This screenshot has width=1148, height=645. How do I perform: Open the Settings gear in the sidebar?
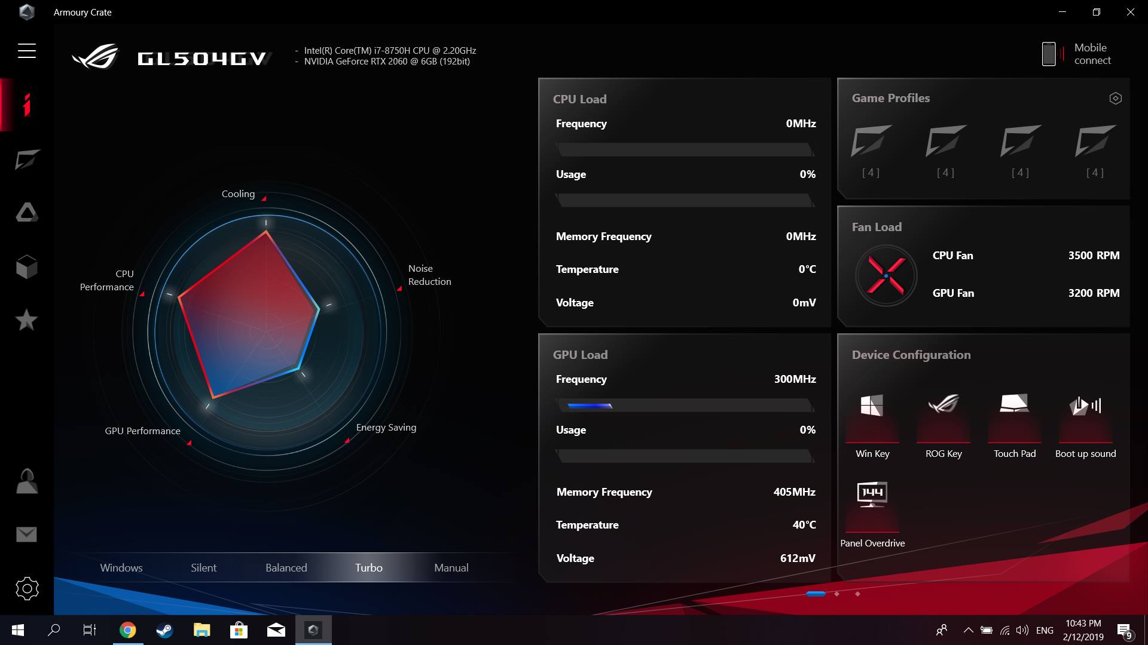point(27,589)
